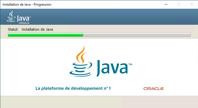Click the "Installation de Java" status text
This screenshot has width=198, height=108.
[x=37, y=29]
